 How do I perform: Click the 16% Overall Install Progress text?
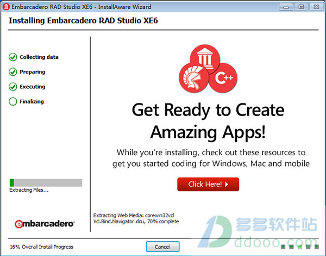point(42,247)
